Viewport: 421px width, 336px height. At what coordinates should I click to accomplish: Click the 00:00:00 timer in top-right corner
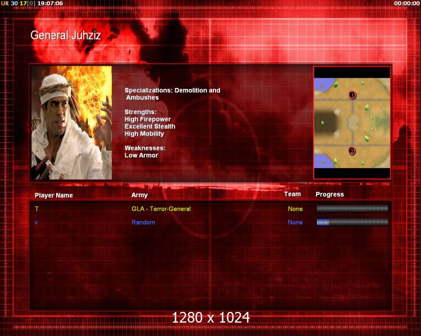pyautogui.click(x=407, y=3)
